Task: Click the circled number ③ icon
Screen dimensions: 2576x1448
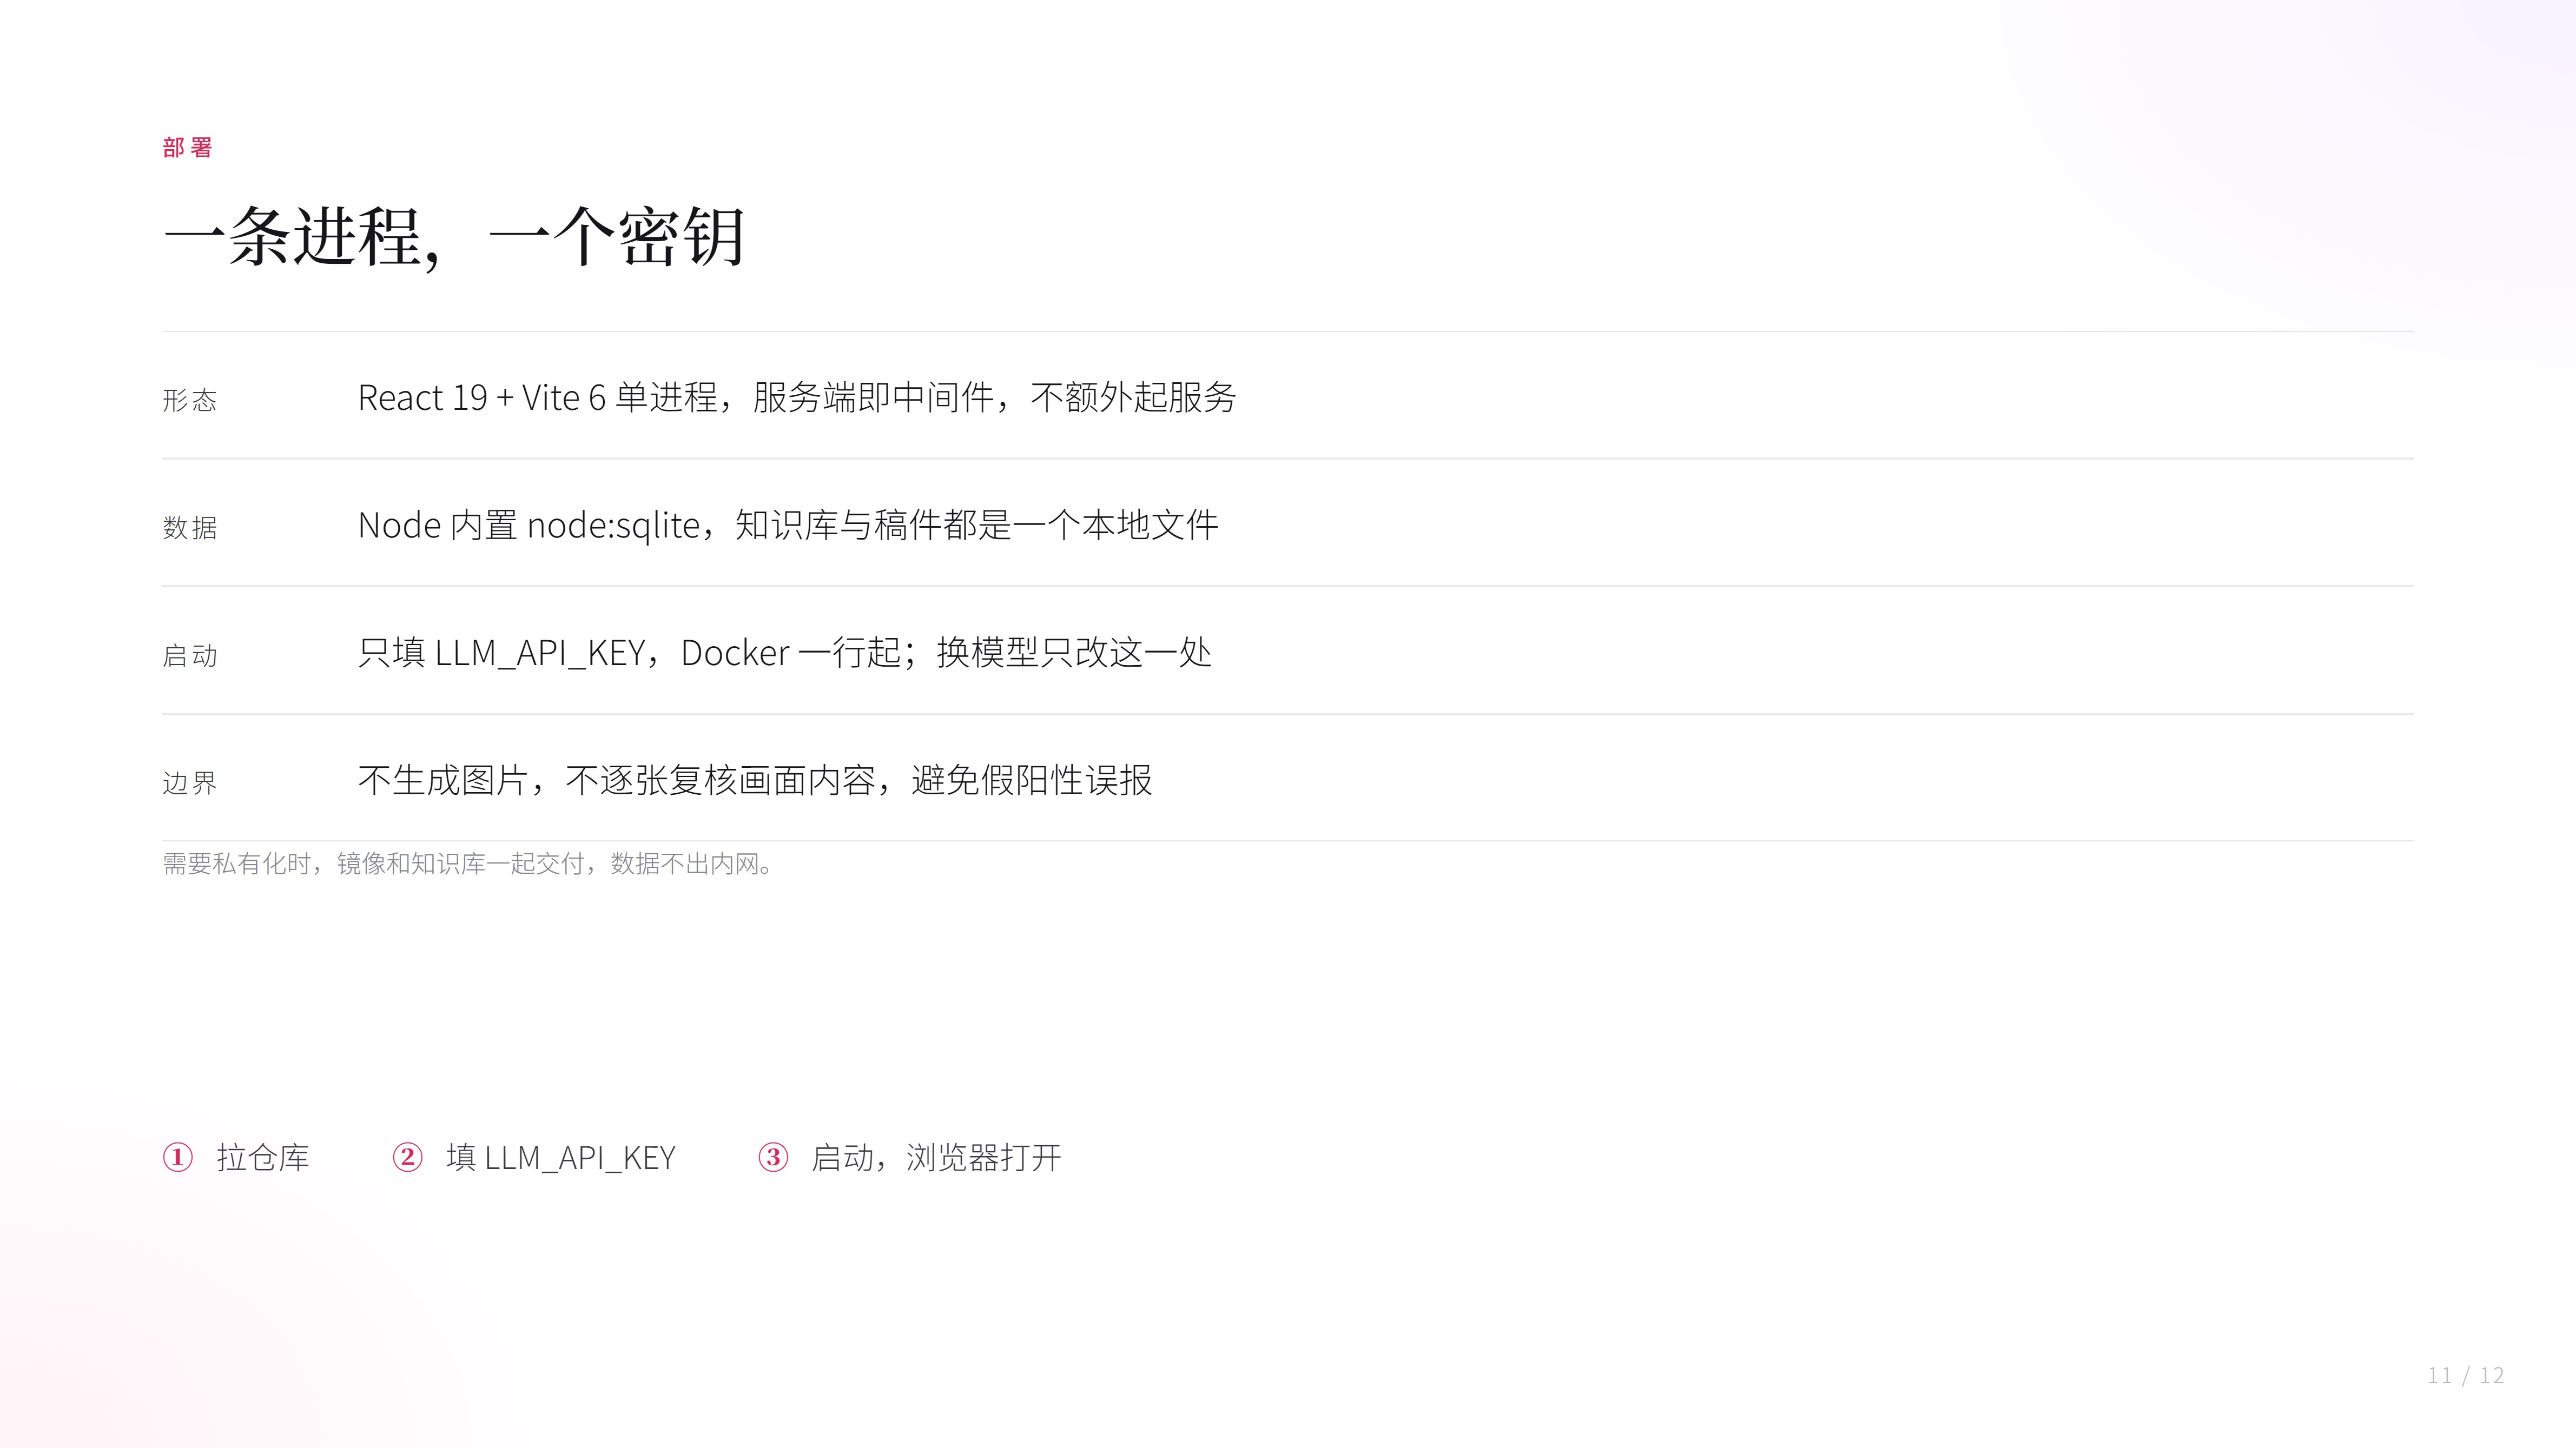Action: pos(773,1157)
